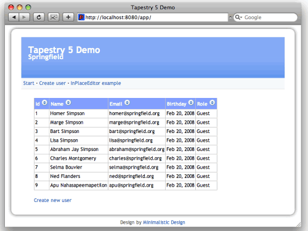308x231 pixels.
Task: Toggle sort order on the Birthday column
Action: pos(191,102)
